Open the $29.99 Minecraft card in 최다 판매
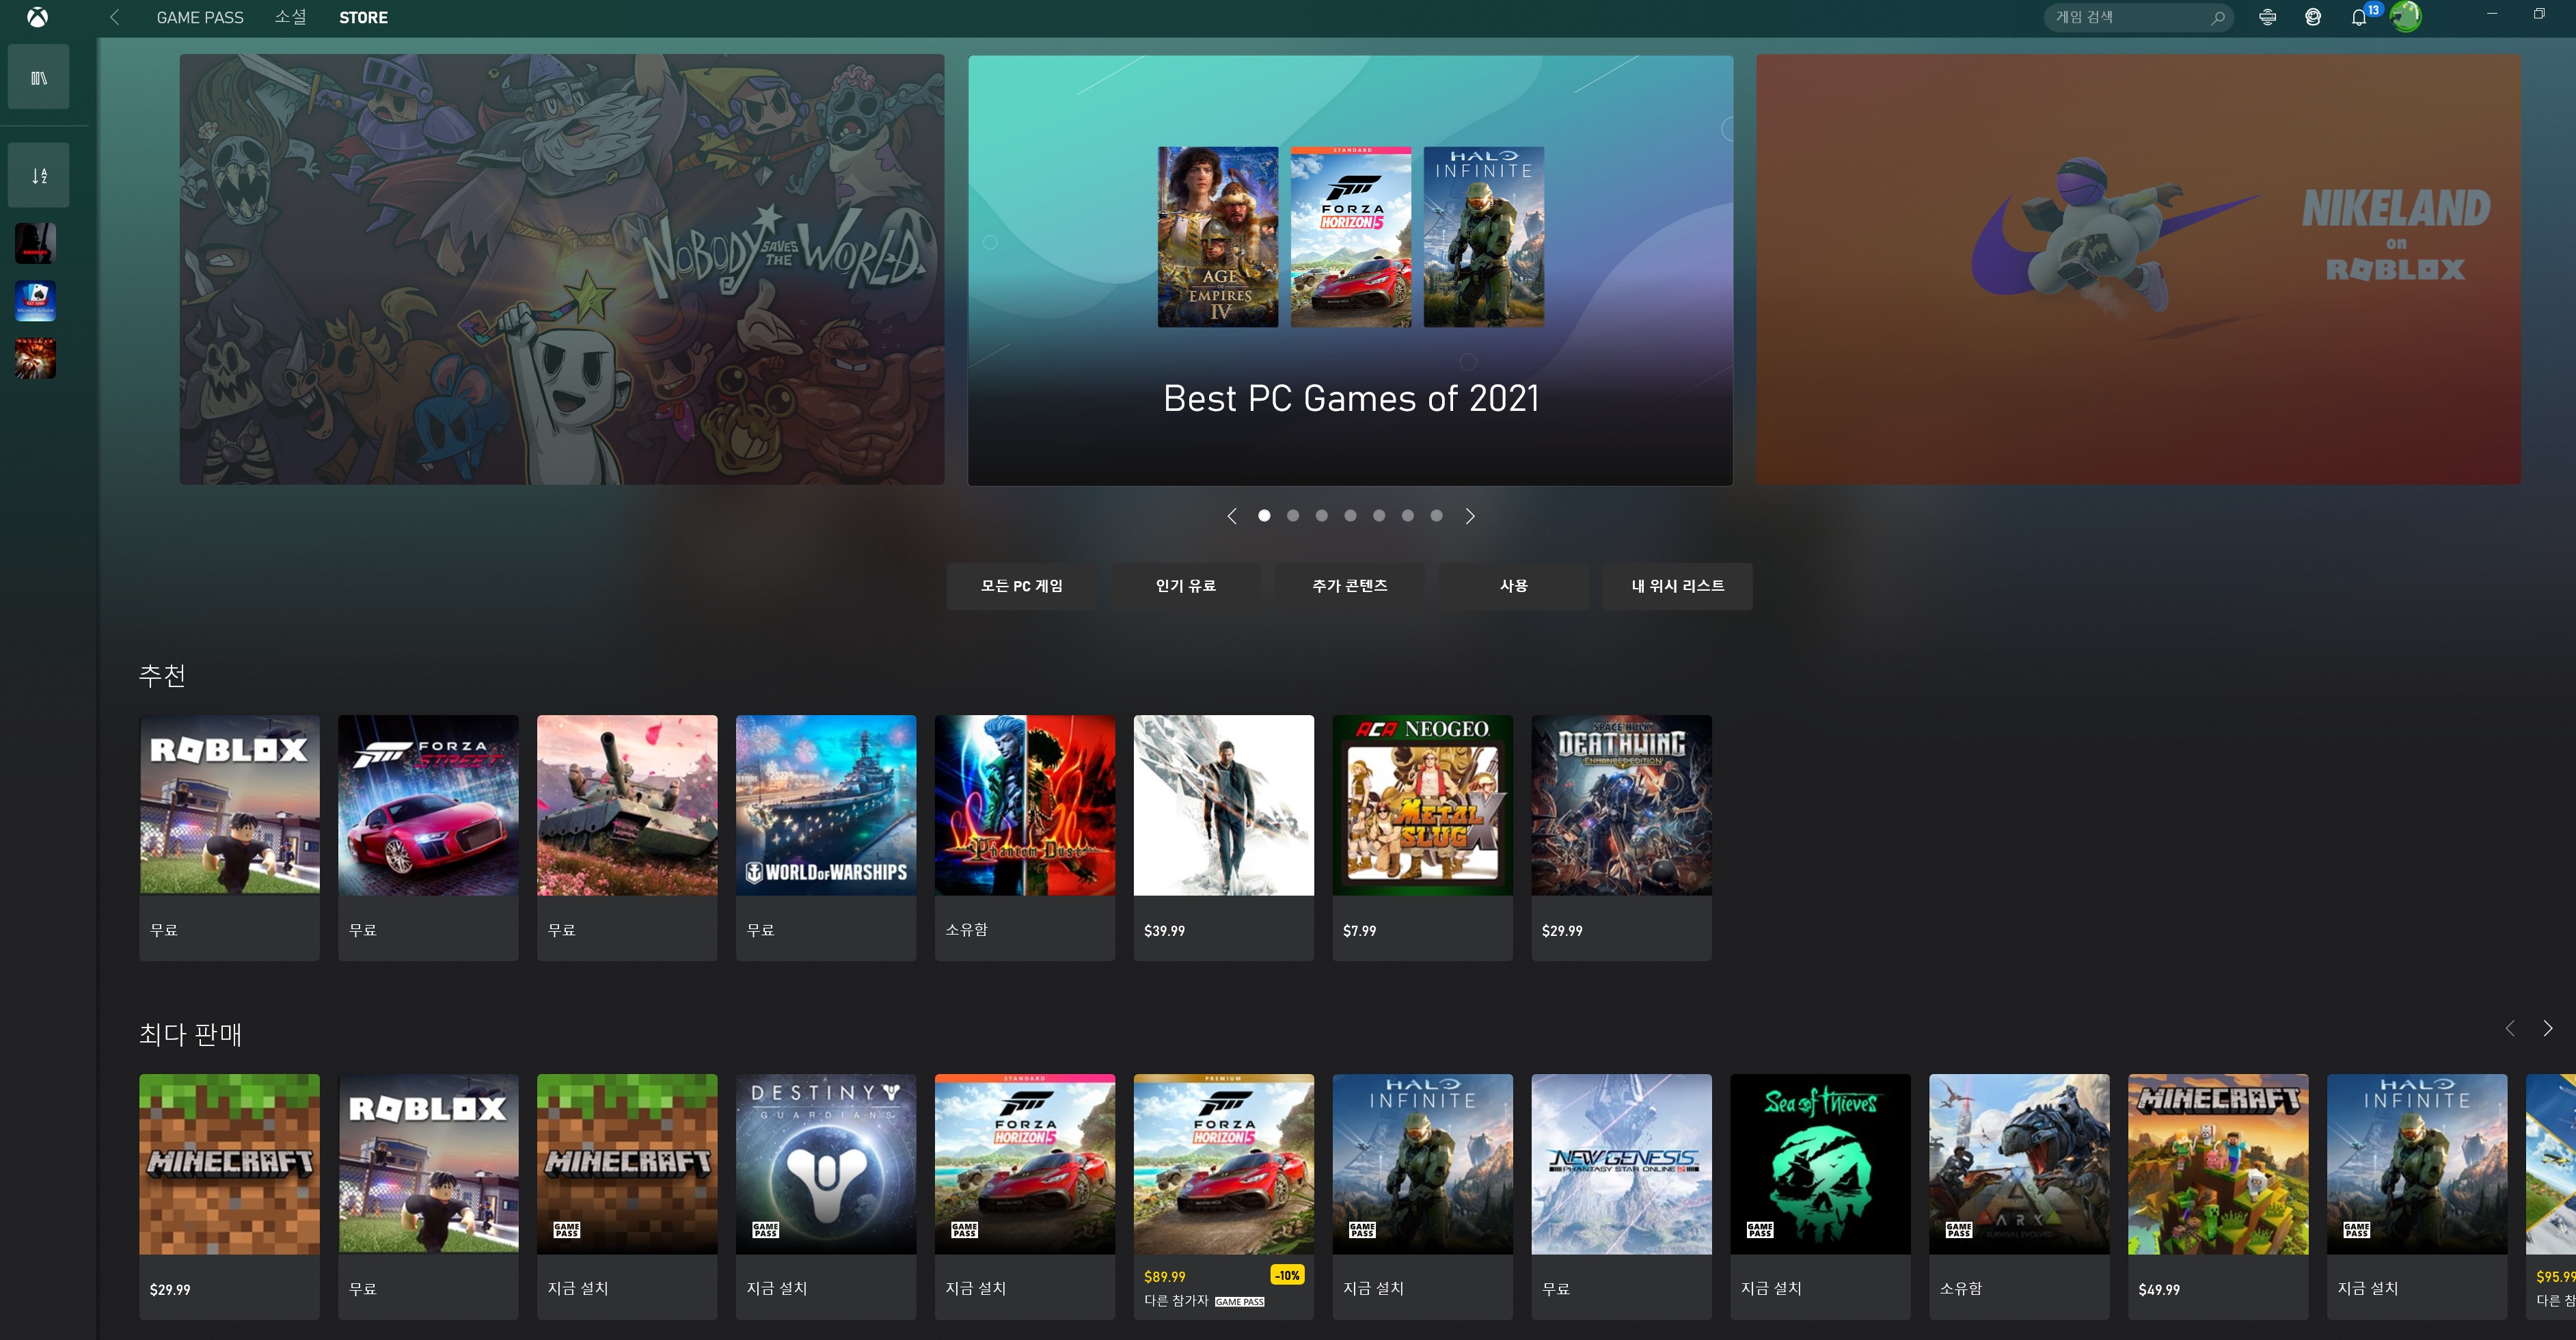2576x1340 pixels. tap(230, 1197)
